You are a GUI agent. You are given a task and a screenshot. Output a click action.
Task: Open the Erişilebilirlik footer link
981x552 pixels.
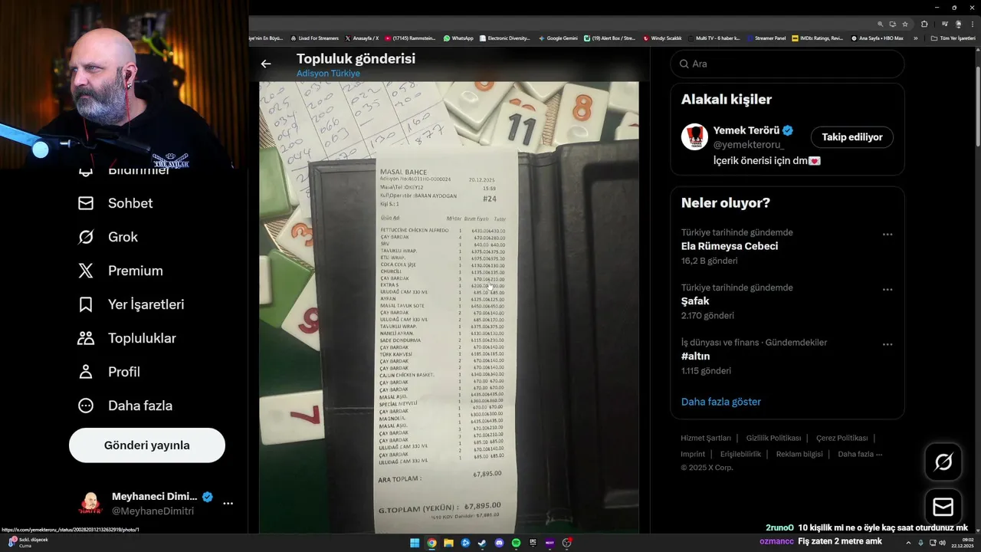(740, 454)
